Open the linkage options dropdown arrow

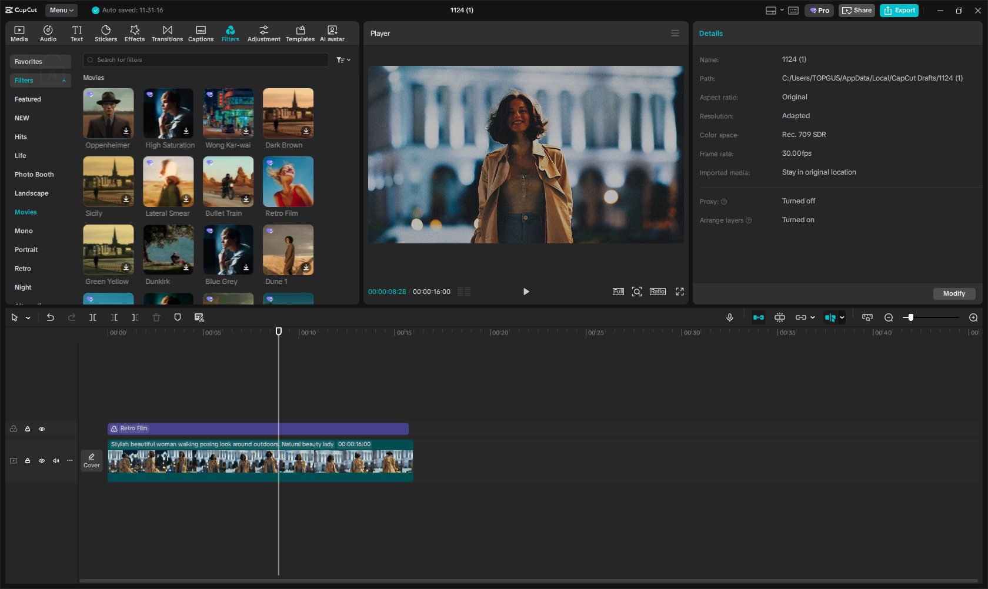point(813,317)
